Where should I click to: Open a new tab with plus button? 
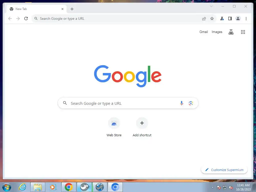pos(72,9)
